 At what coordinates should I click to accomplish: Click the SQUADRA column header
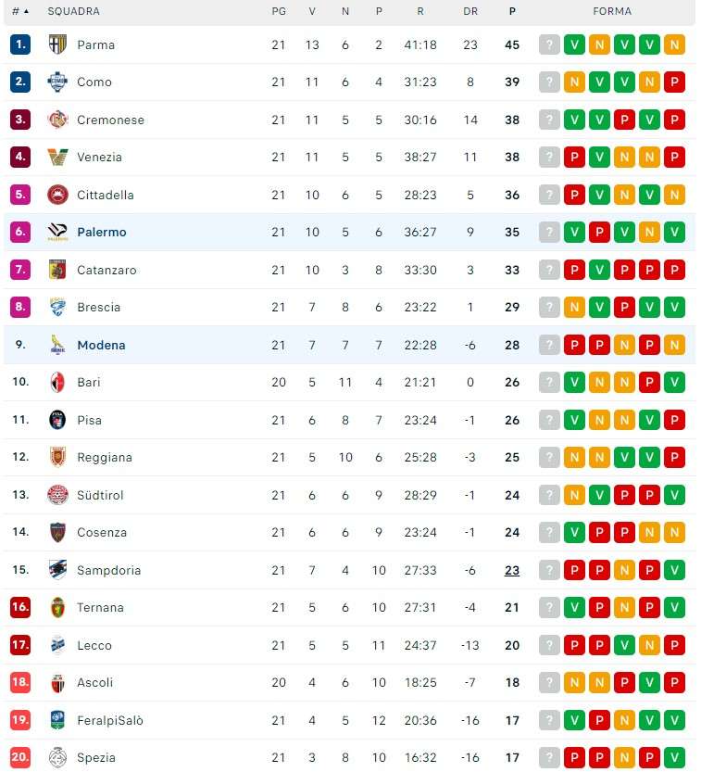pos(74,11)
